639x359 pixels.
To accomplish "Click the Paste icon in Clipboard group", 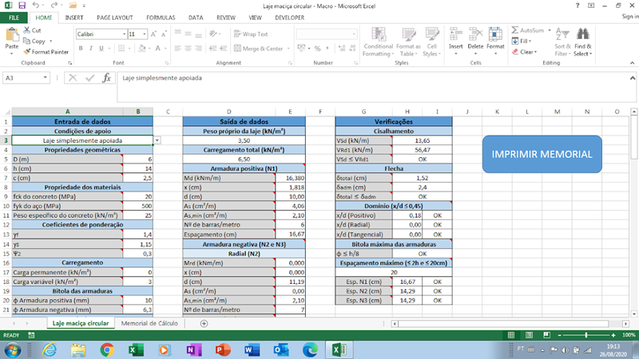I will coord(12,36).
